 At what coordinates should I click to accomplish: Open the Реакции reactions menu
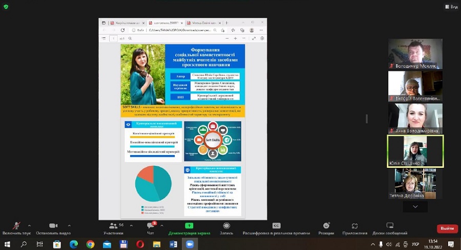click(x=326, y=228)
